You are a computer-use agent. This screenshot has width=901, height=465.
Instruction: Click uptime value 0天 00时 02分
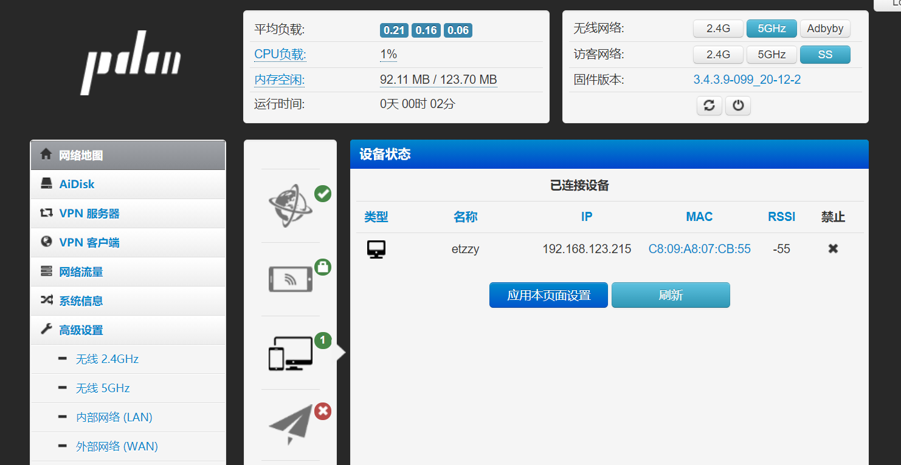(x=417, y=104)
